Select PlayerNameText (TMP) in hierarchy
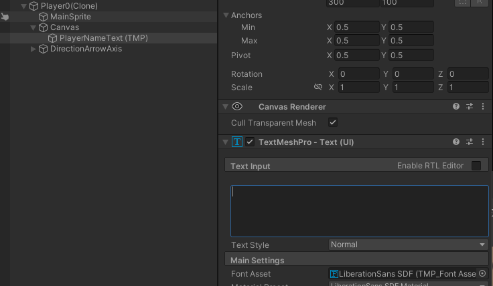This screenshot has height=286, width=493. point(104,38)
